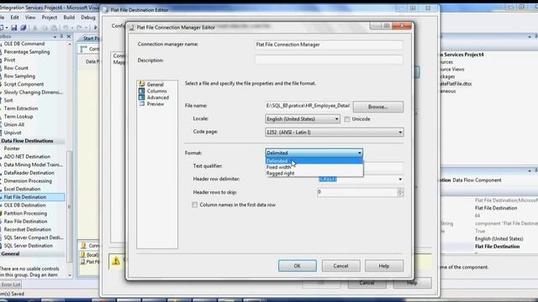Click the .dtsx package in Solution Explorer
538x302 pixels.
(456, 84)
